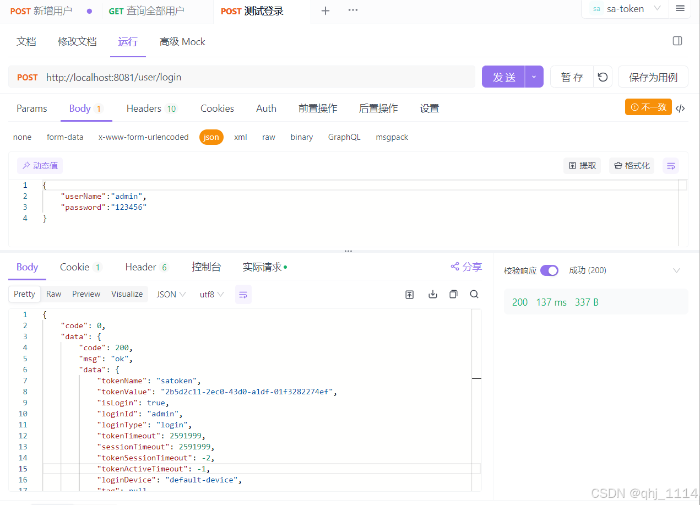Click the 提取 button

582,165
